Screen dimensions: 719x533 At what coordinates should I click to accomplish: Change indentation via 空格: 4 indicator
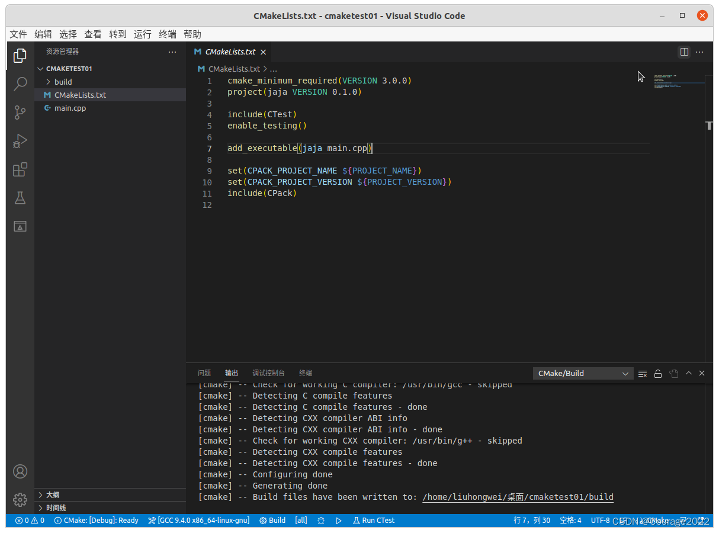(570, 521)
